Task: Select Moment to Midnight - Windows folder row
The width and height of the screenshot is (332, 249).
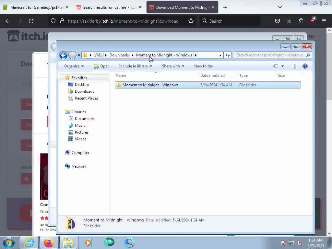Action: click(207, 85)
